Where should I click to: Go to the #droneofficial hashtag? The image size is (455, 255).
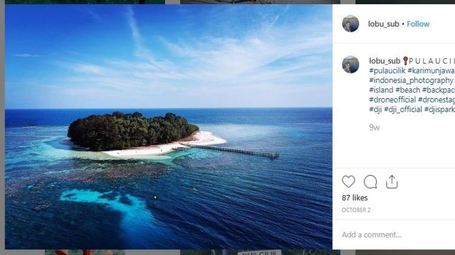coord(393,100)
